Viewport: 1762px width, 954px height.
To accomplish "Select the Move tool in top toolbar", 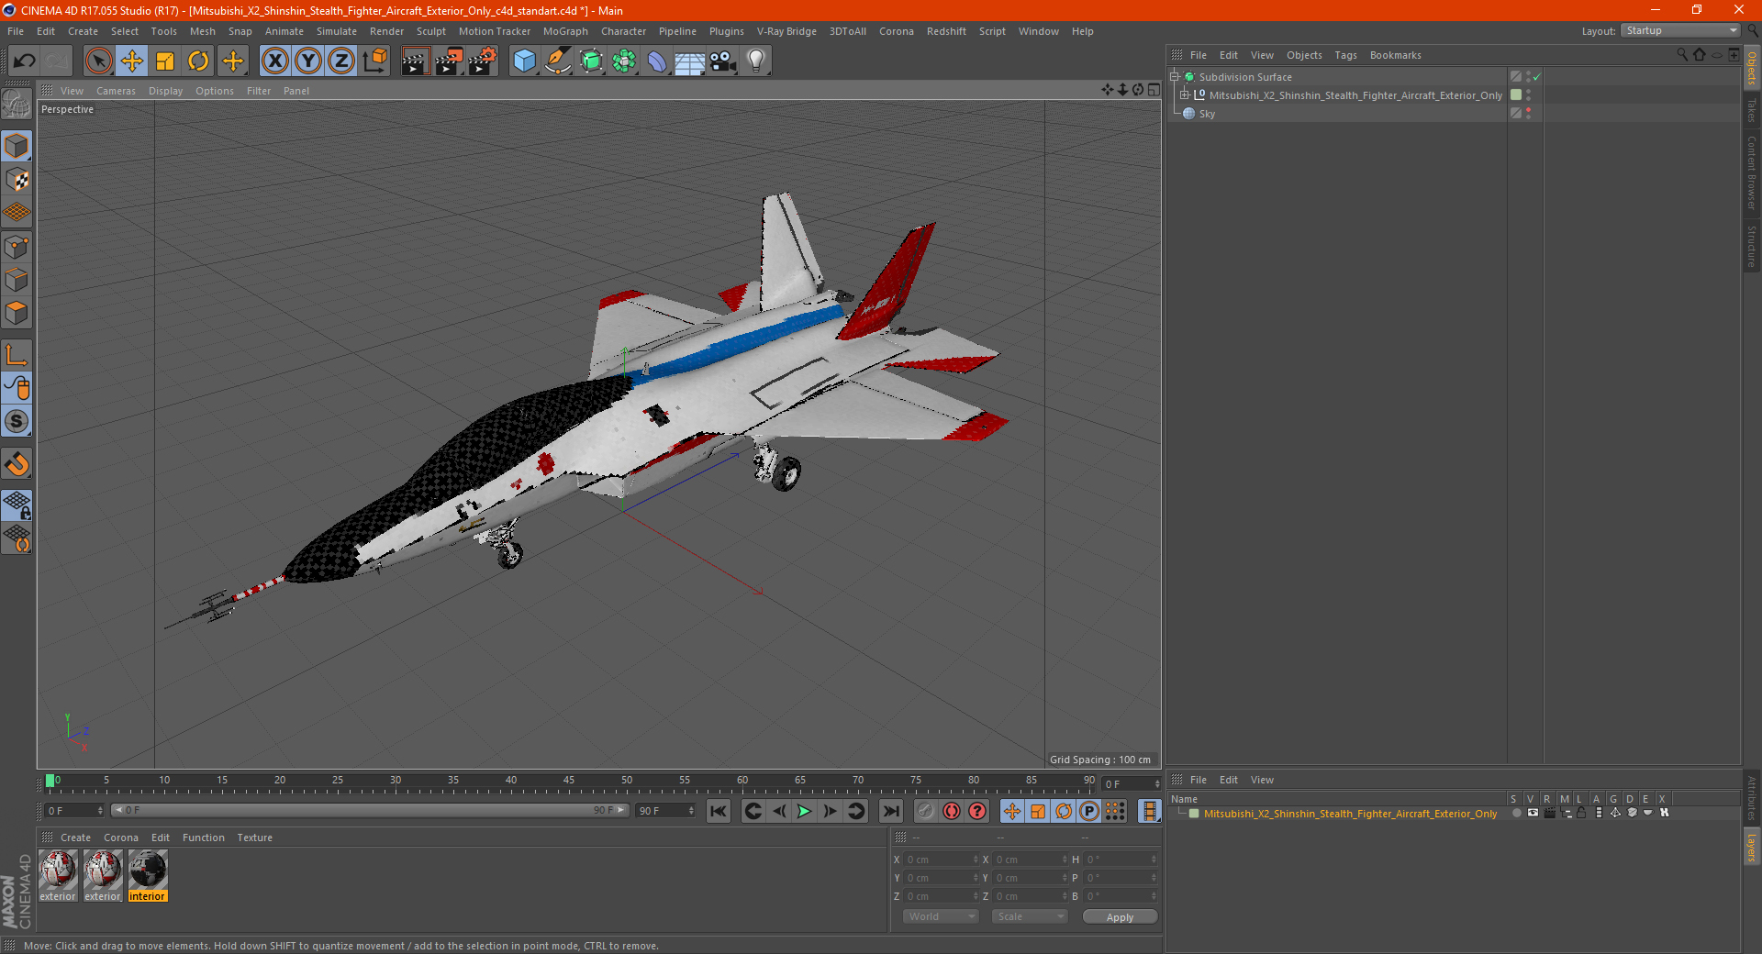I will click(x=132, y=61).
